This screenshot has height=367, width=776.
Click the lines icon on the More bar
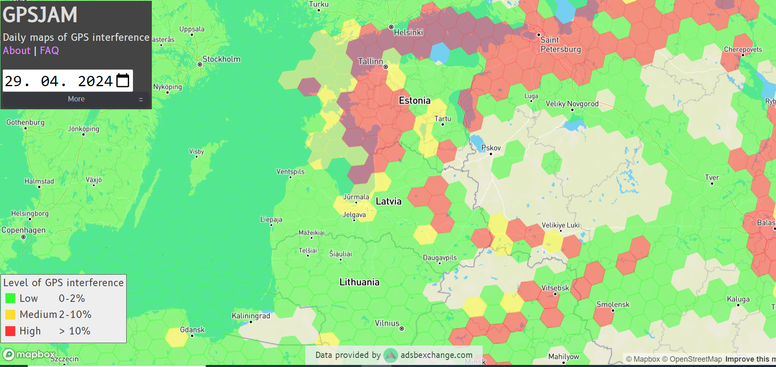coord(141,99)
